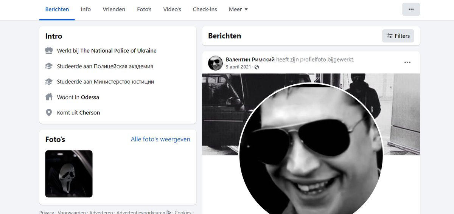
Task: Click the briefcase work icon in Intro
Action: pos(49,51)
